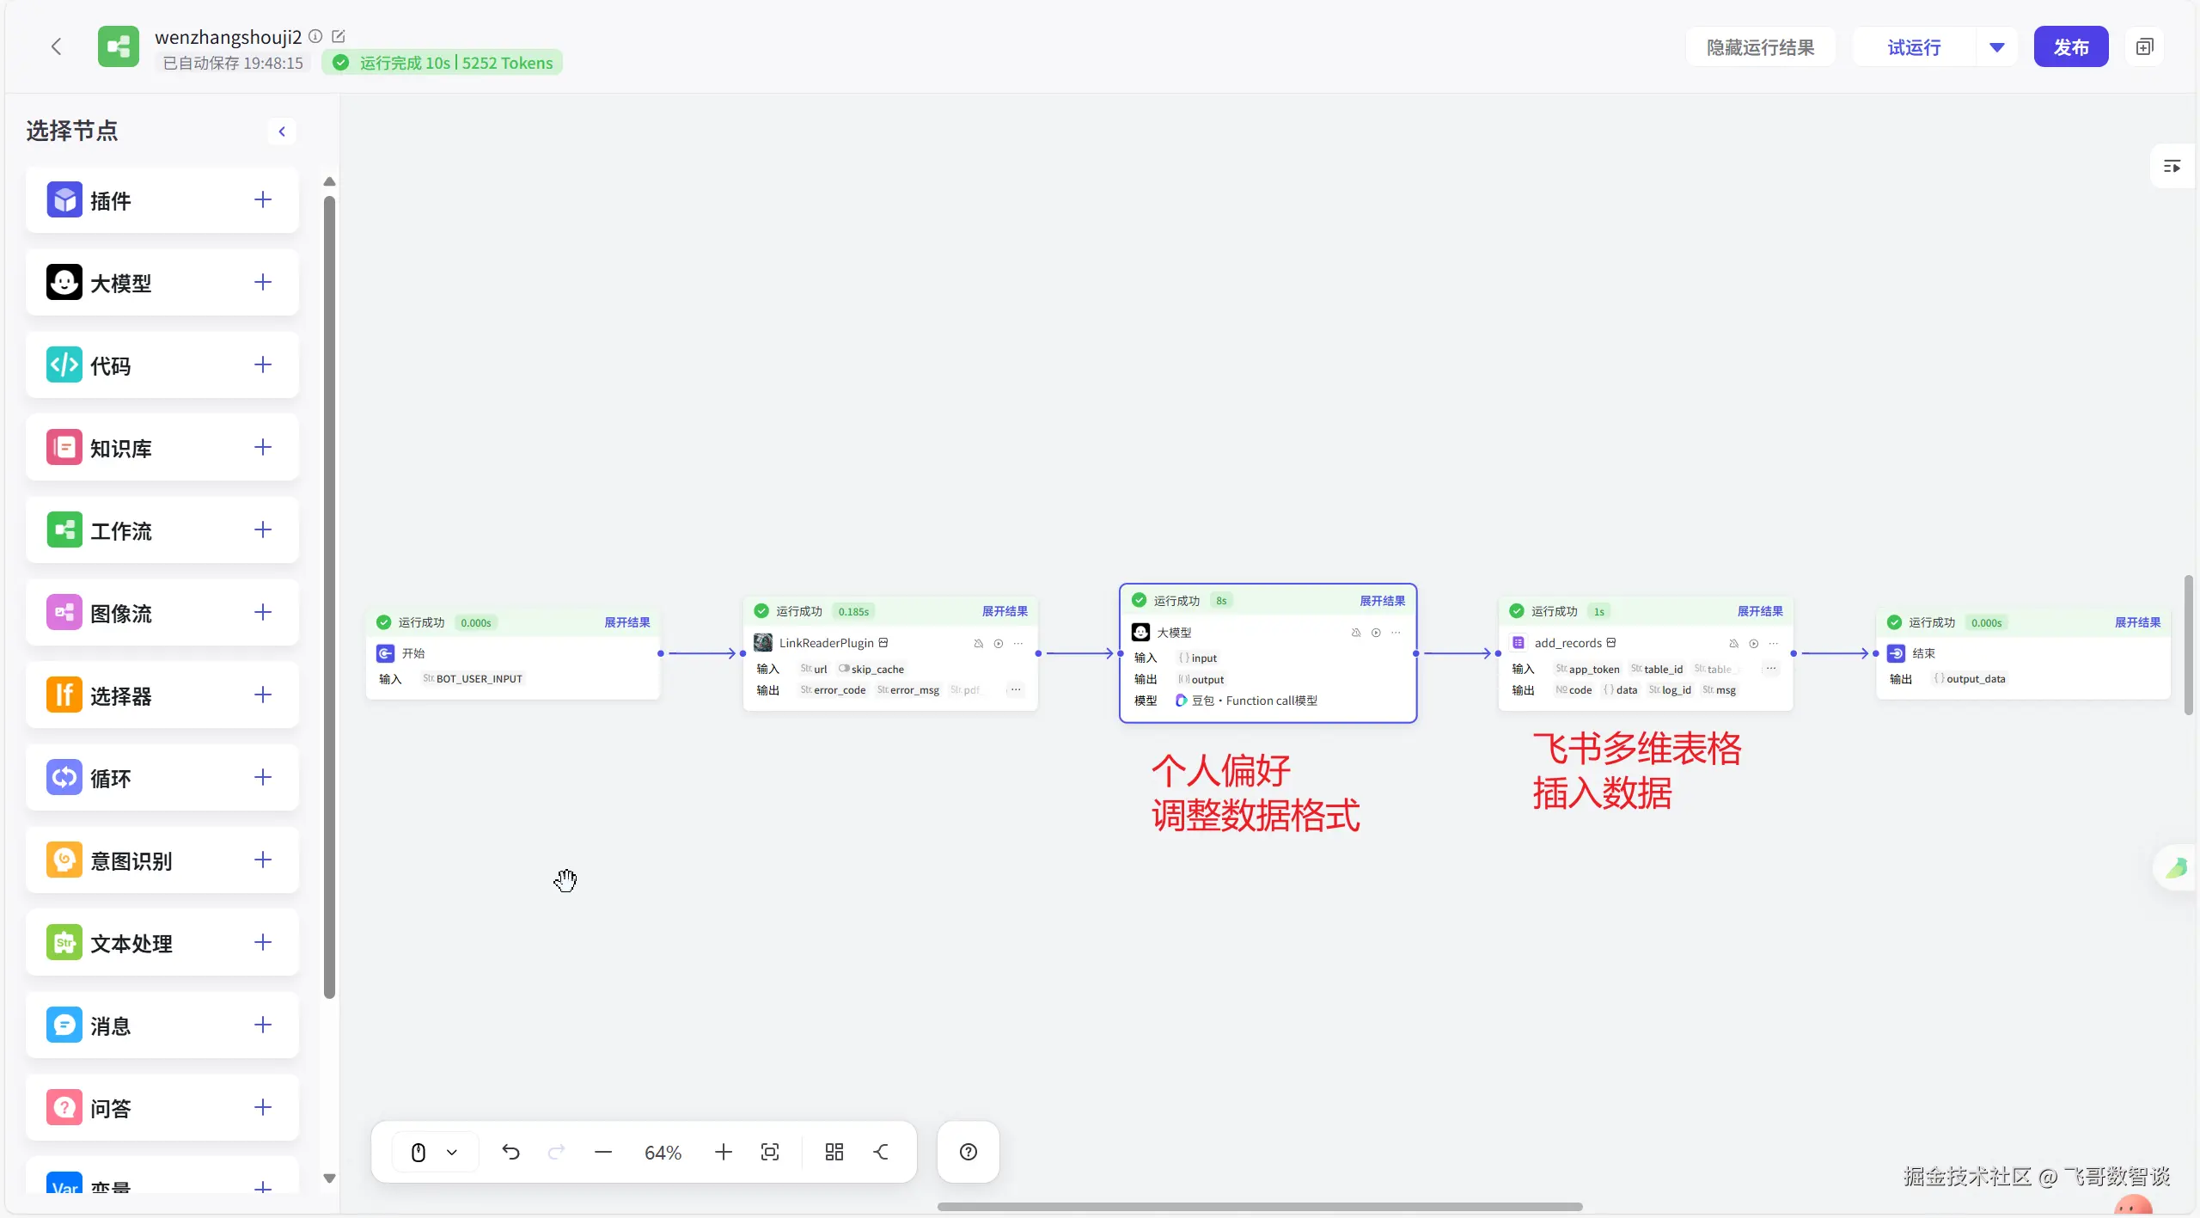Expand results of the 大模型 node

point(1382,601)
